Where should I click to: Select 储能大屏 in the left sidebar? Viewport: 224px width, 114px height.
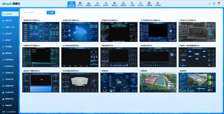coord(8,21)
